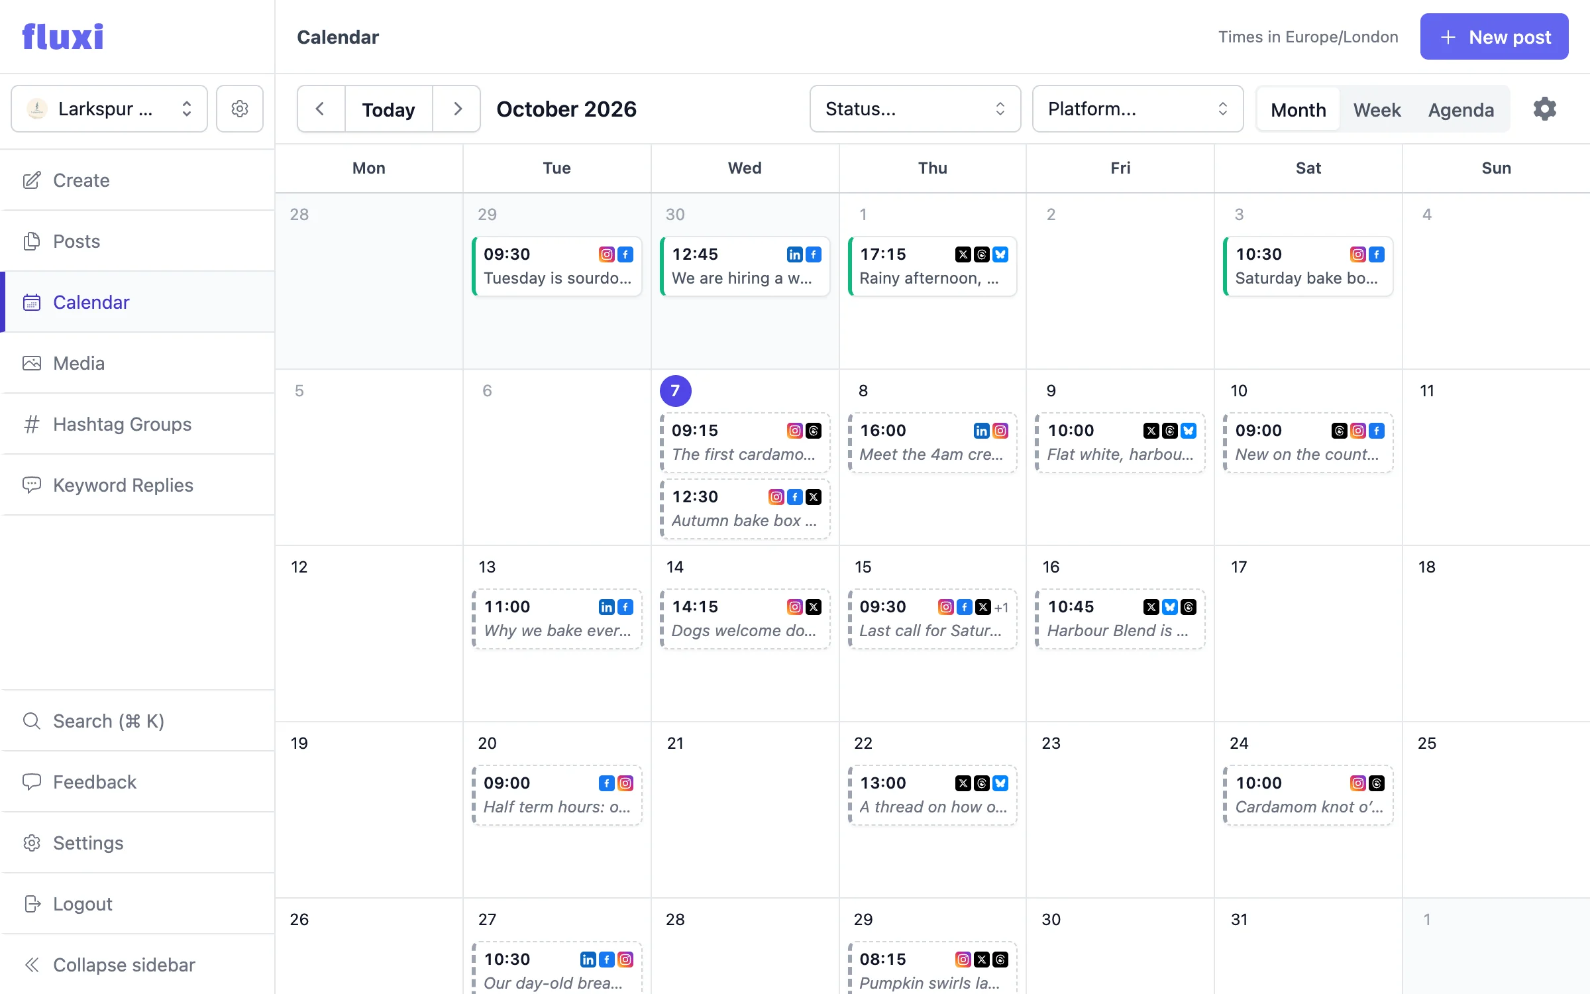Open Media in the sidebar
Screen dimensions: 1590x994
pos(137,363)
